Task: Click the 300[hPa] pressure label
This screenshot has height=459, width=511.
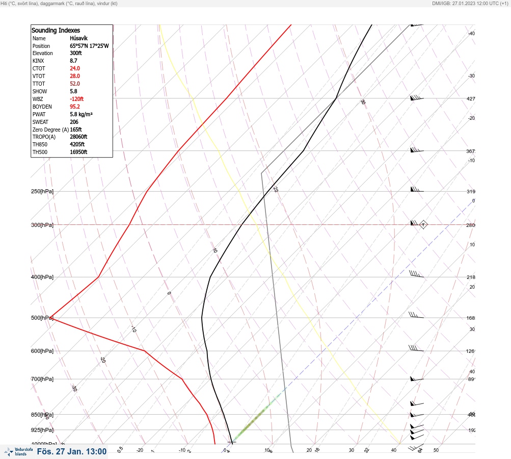Action: click(42, 225)
